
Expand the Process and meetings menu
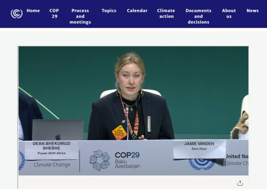pyautogui.click(x=80, y=16)
